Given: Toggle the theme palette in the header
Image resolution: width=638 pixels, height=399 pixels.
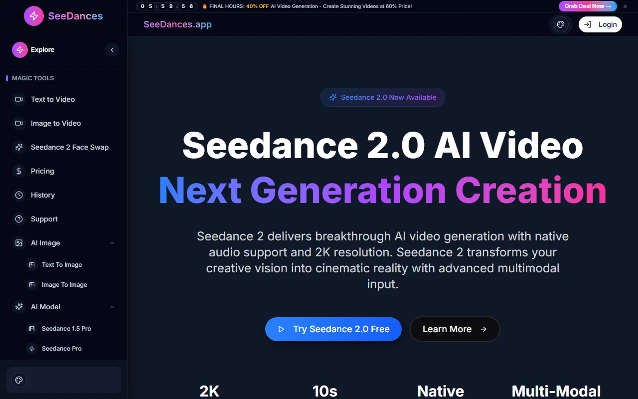Looking at the screenshot, I should coord(561,24).
